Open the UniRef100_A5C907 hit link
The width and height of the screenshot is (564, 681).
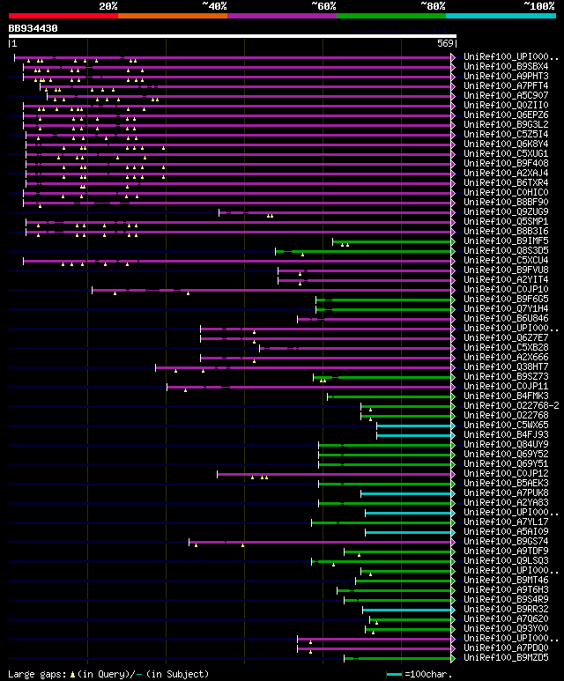pos(506,95)
